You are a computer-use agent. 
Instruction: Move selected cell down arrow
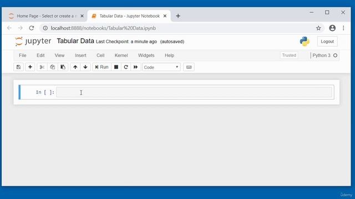[x=85, y=67]
